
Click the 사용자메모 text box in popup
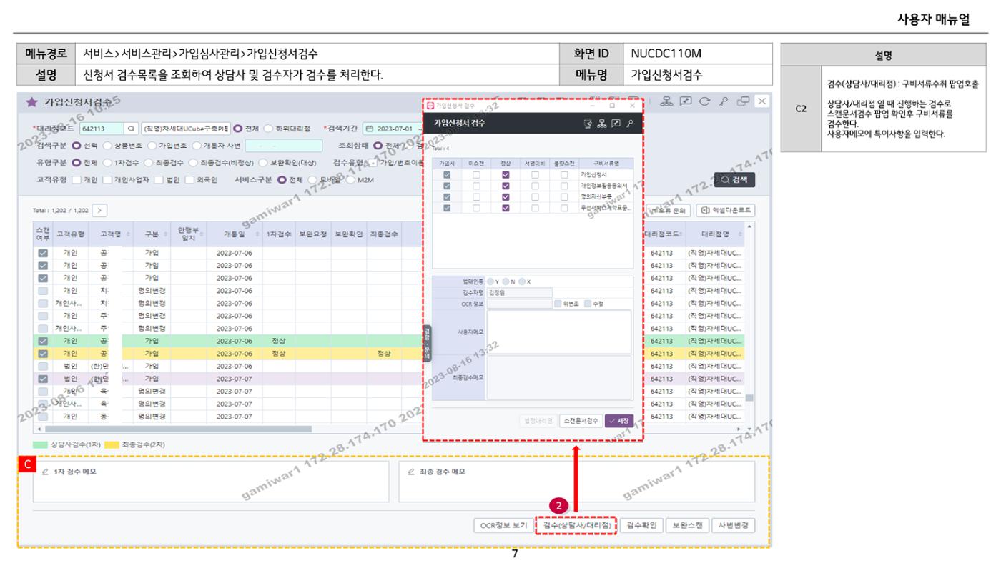click(558, 332)
